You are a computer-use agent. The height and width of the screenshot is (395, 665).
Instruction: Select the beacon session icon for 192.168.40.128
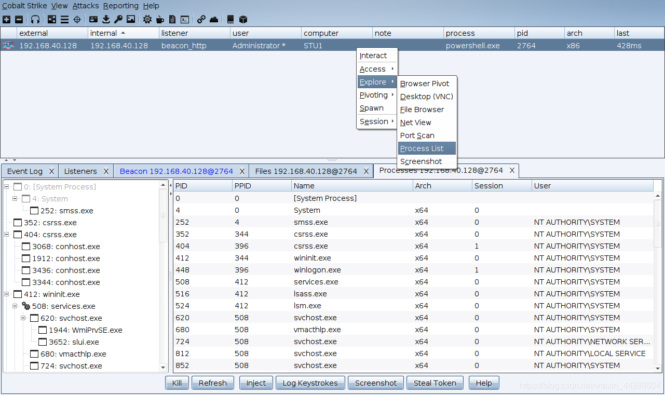click(8, 46)
